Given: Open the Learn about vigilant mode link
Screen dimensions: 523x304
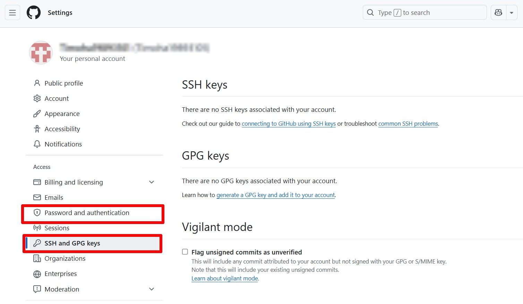Looking at the screenshot, I should [224, 278].
